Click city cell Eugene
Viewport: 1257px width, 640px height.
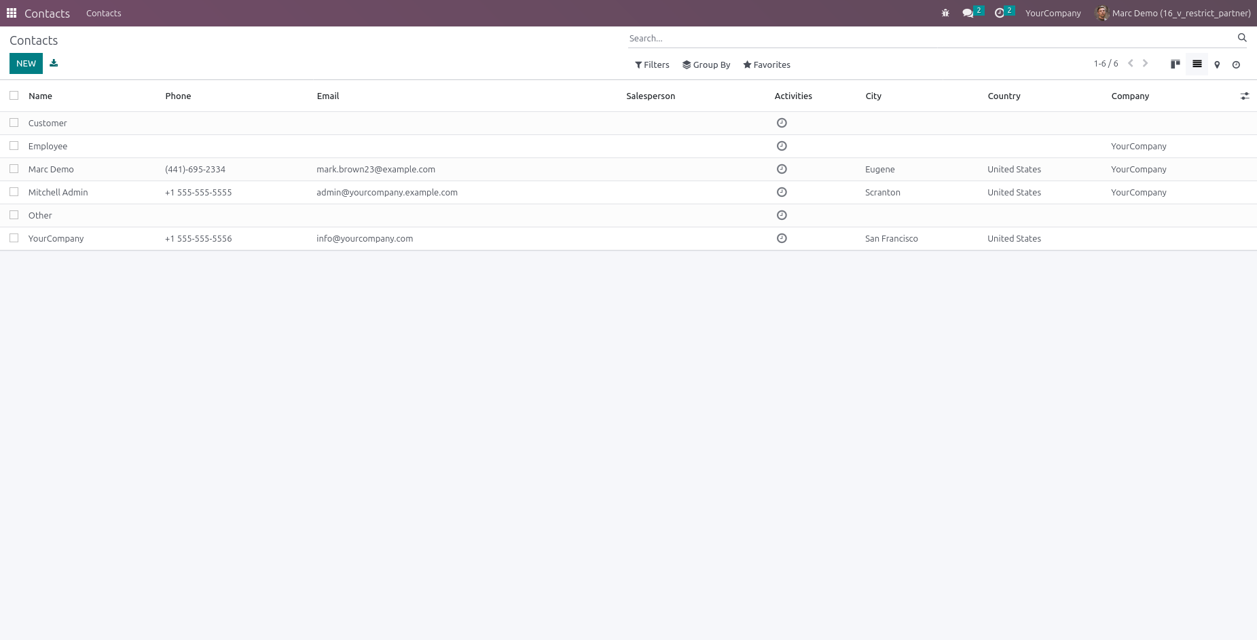[x=880, y=169]
